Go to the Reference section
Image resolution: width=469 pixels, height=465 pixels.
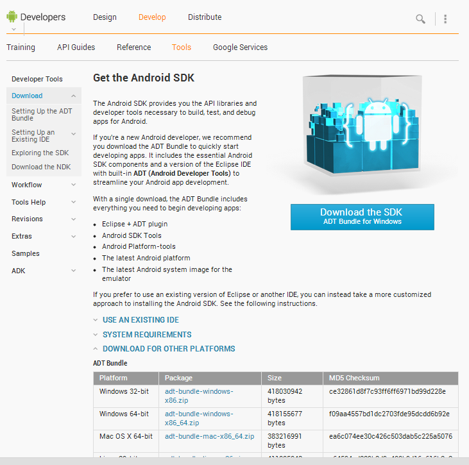133,47
